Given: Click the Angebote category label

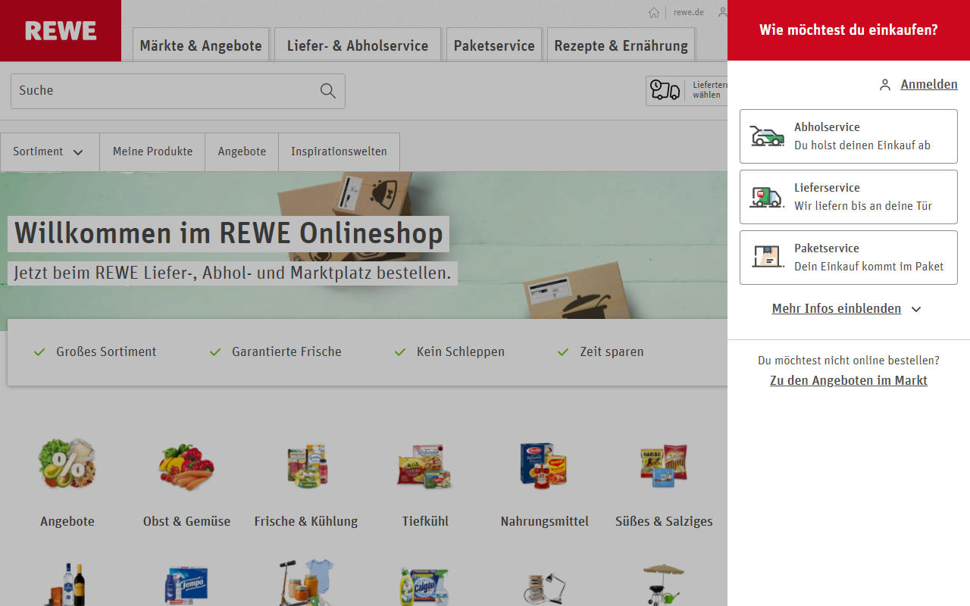Looking at the screenshot, I should (67, 521).
